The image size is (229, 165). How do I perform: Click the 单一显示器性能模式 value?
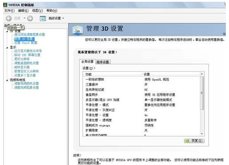tap(158, 100)
